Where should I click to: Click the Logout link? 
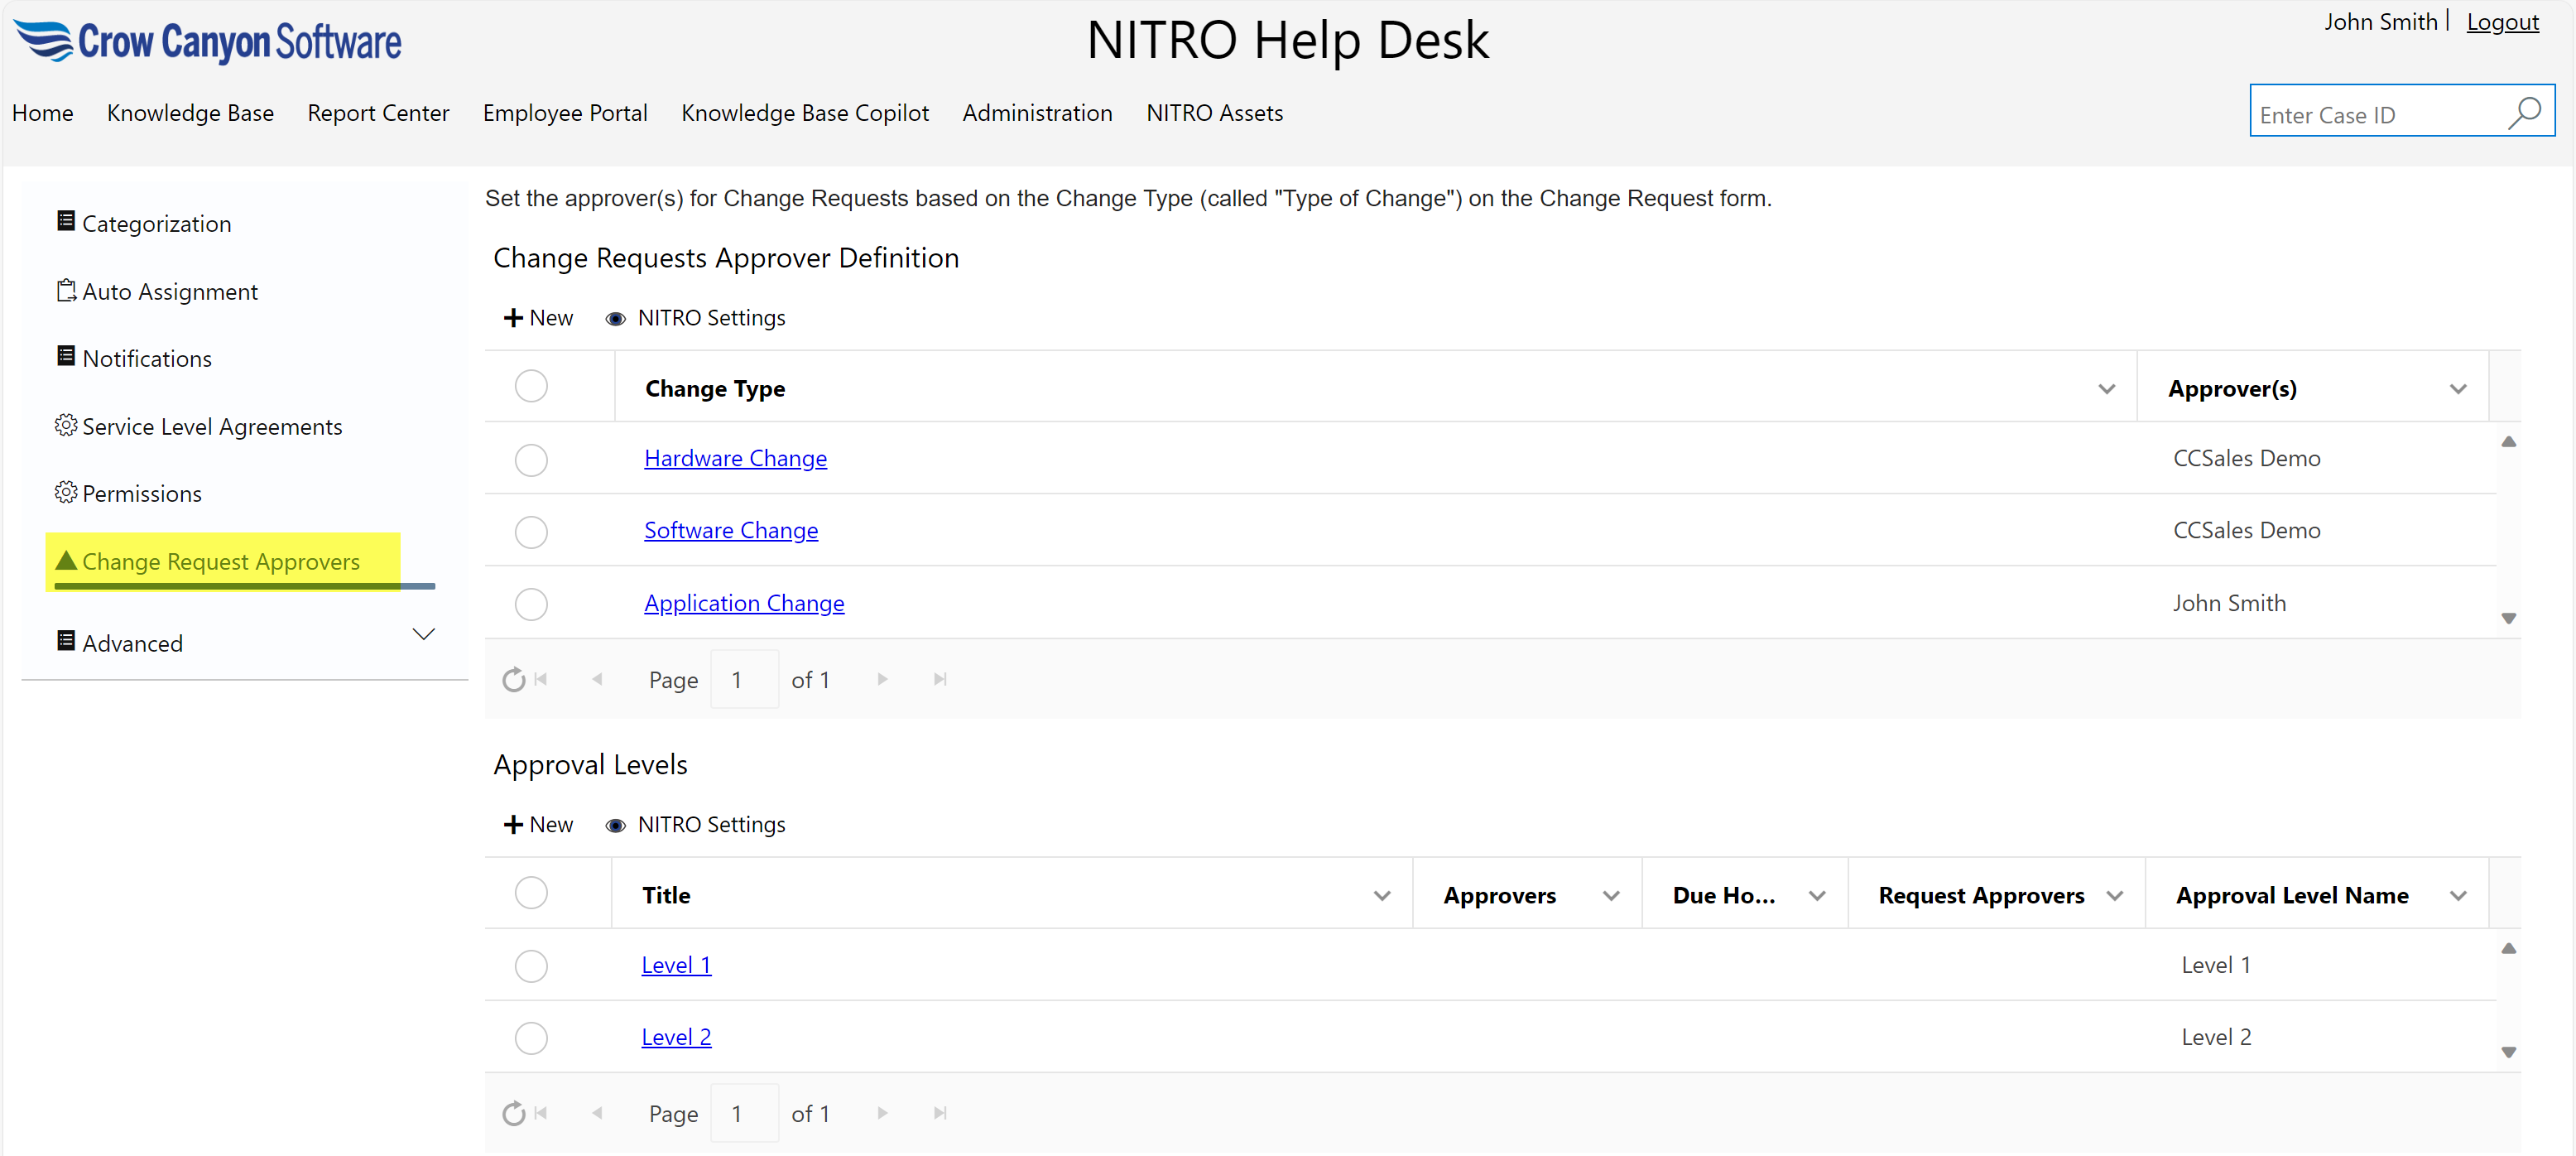[2502, 22]
